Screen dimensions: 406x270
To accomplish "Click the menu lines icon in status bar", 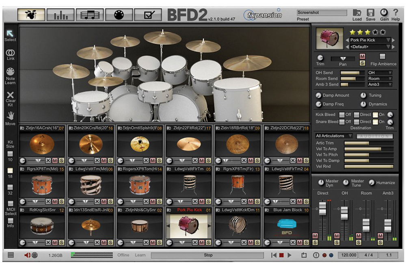I will pyautogui.click(x=11, y=255).
